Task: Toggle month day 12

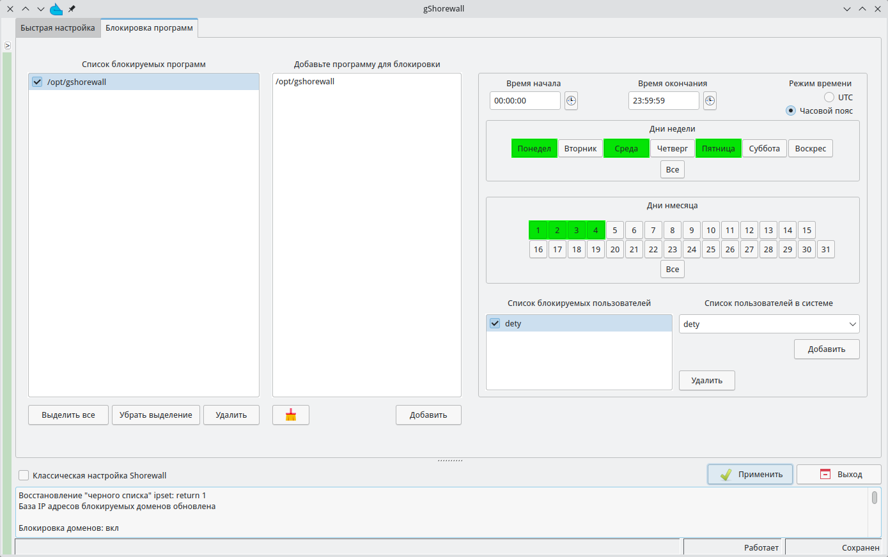Action: [749, 231]
